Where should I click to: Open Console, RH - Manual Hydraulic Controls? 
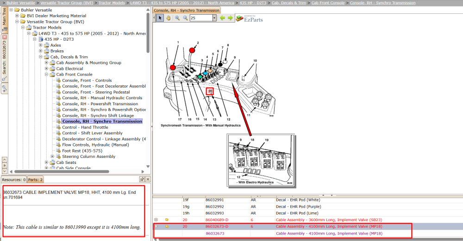point(102,98)
